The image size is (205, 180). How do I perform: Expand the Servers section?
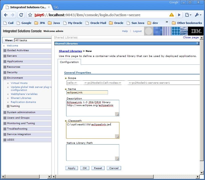pos(5,56)
